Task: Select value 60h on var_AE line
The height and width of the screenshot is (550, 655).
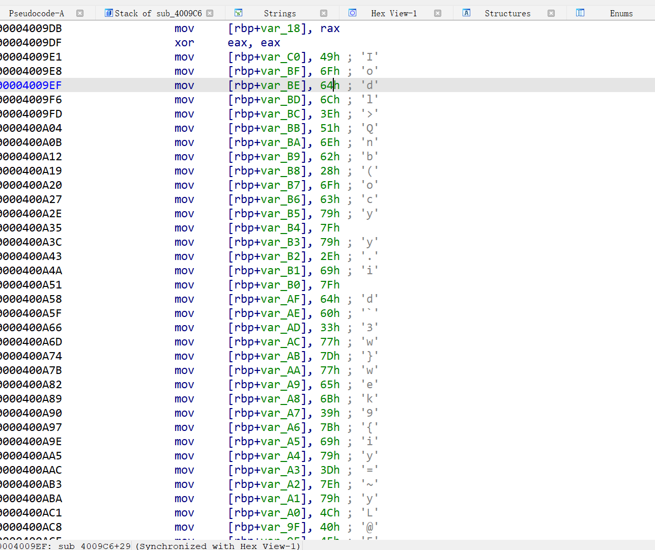Action: click(x=330, y=313)
